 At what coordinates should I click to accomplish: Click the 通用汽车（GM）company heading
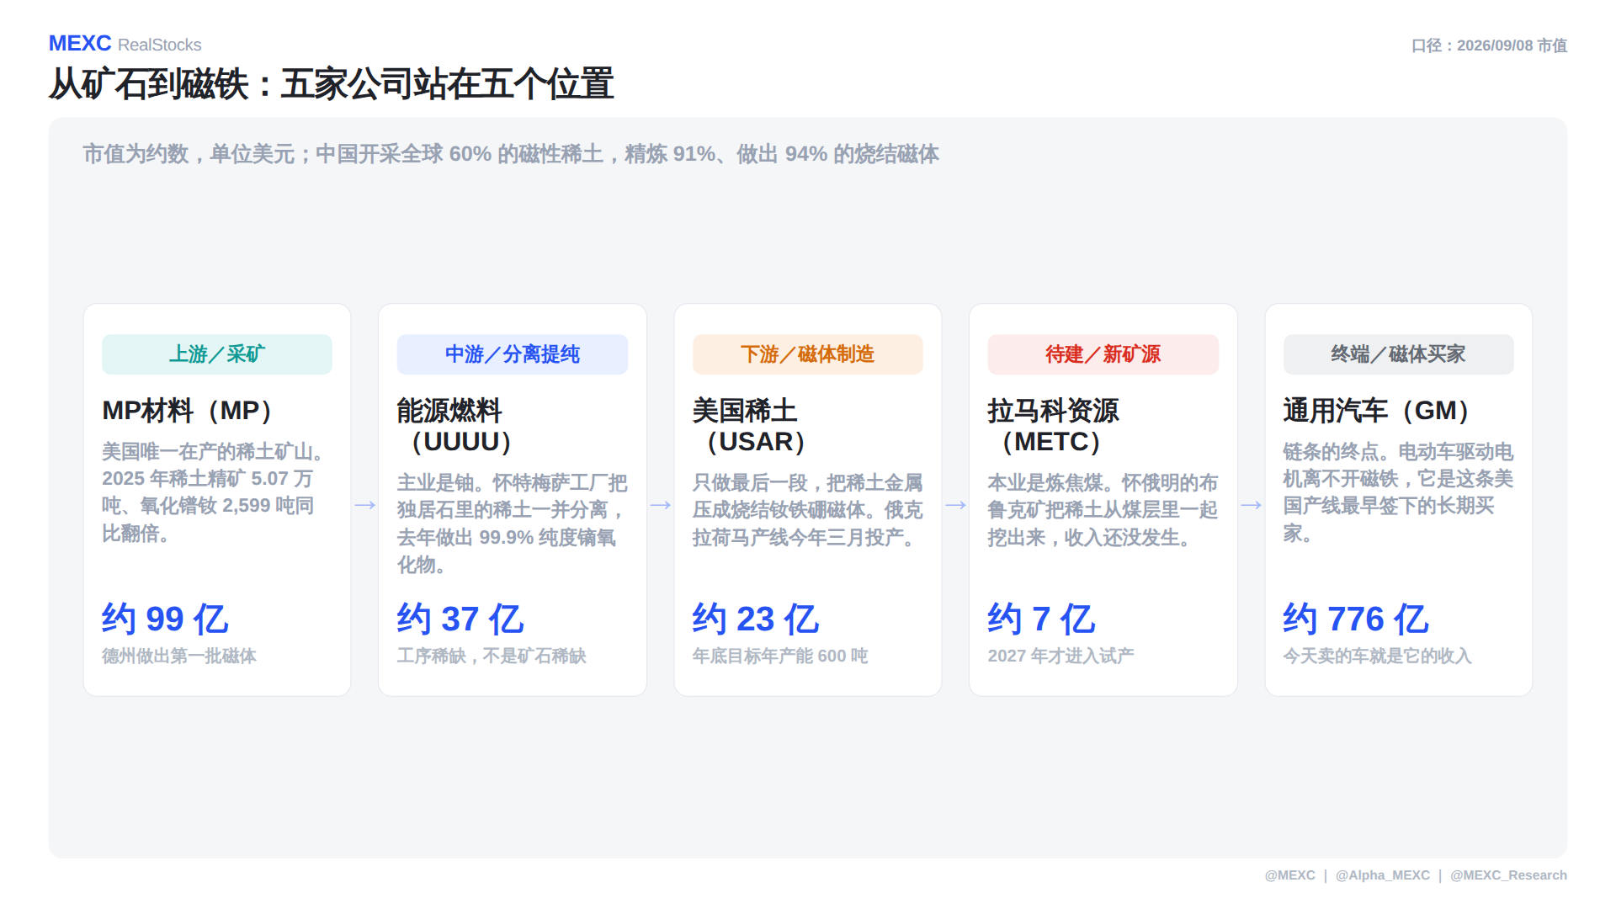[1378, 411]
